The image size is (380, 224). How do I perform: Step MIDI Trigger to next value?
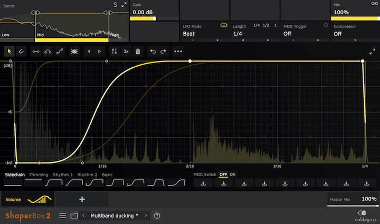[x=318, y=40]
